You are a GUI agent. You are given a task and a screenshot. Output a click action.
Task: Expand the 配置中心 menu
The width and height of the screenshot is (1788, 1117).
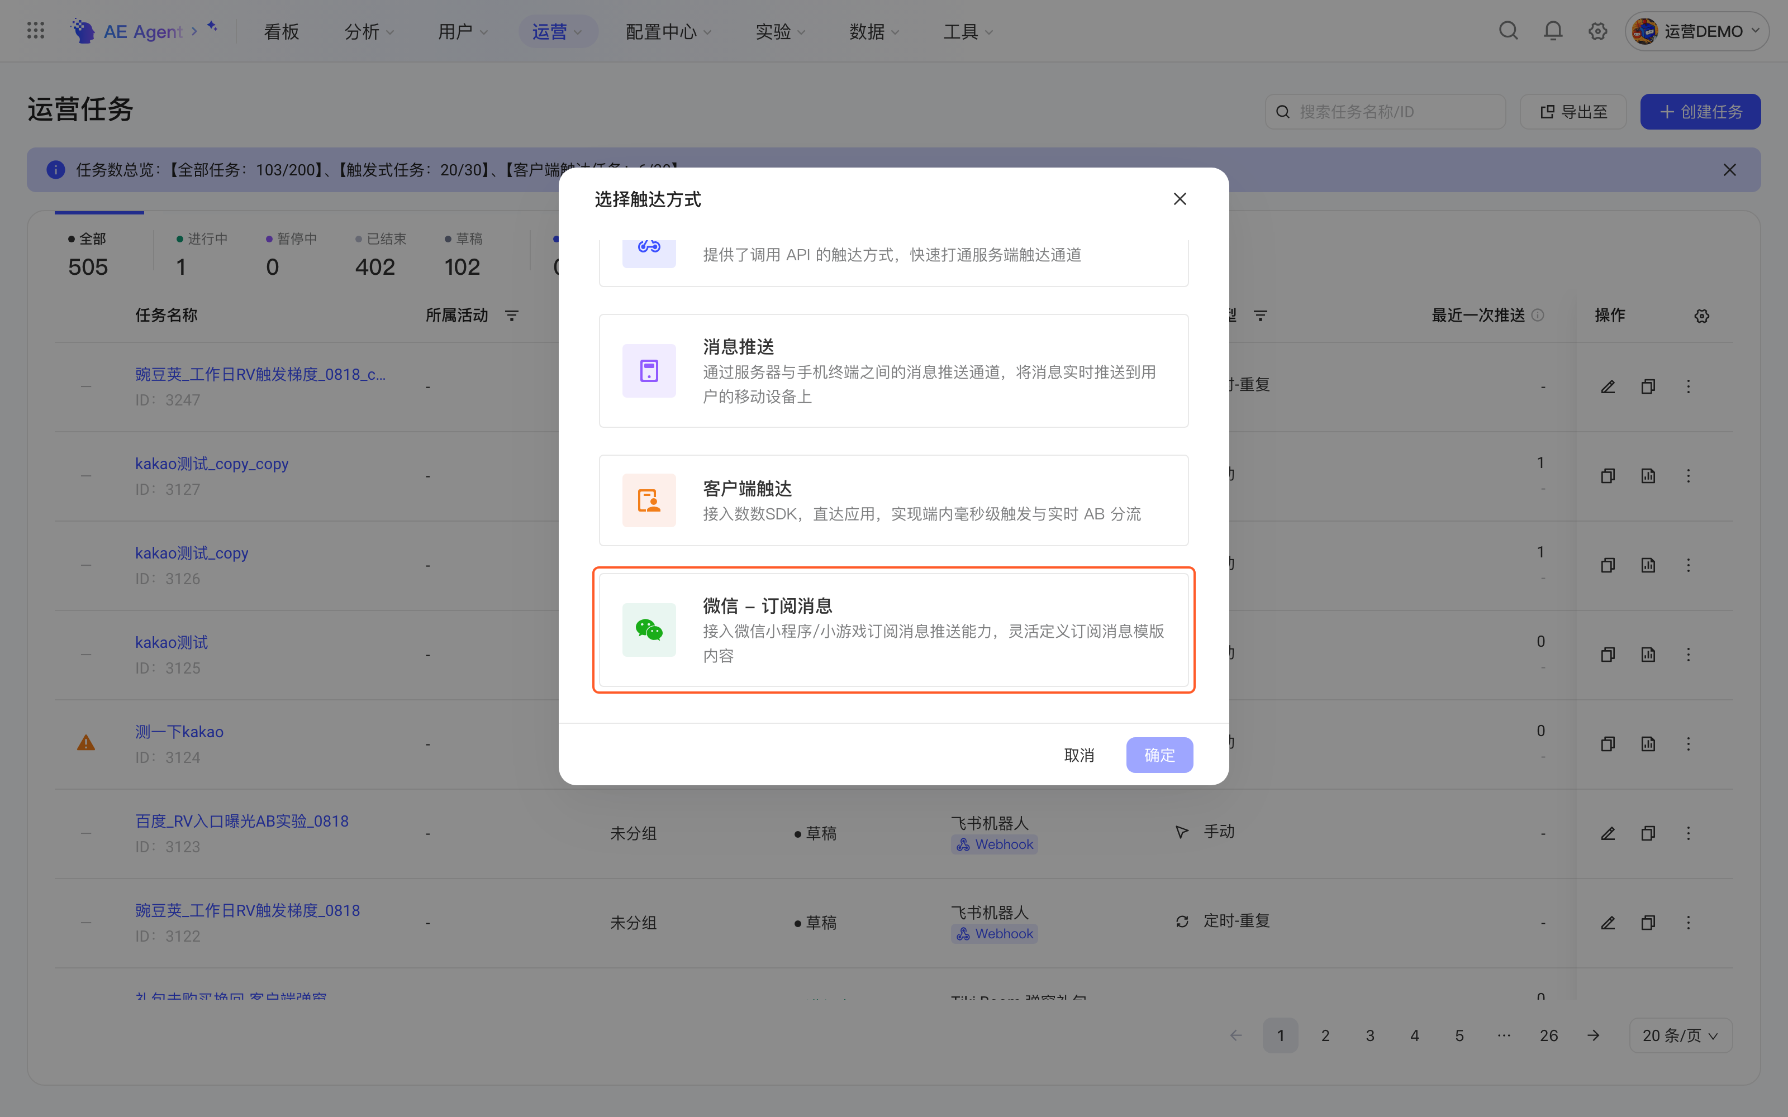(x=669, y=31)
